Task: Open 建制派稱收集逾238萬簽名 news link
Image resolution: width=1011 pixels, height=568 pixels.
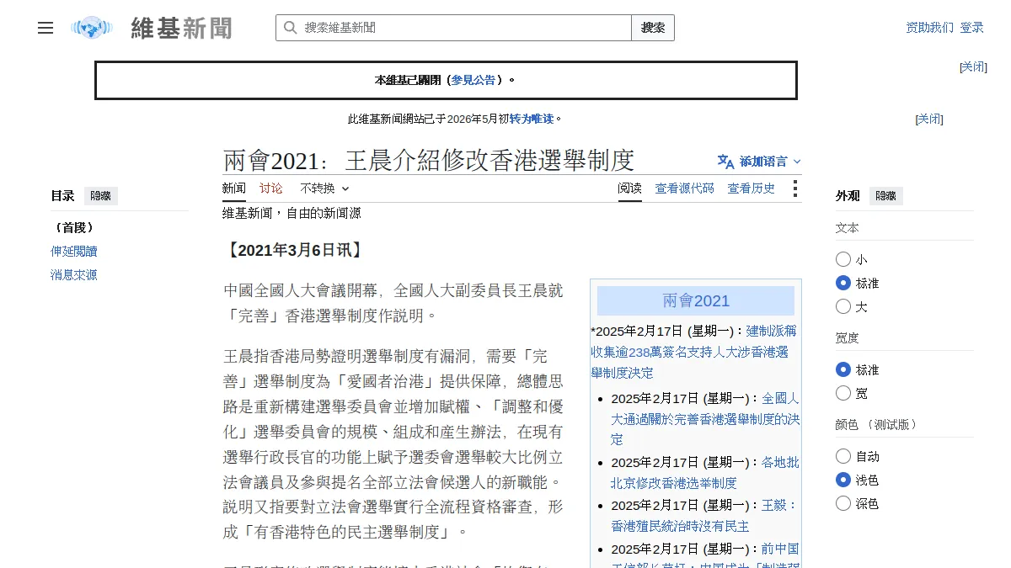Action: pyautogui.click(x=693, y=352)
